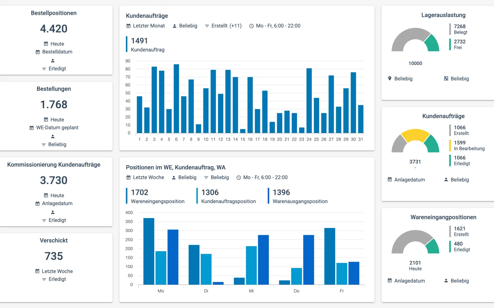
Task: Click the clock icon in Positionen chart header
Action: click(239, 177)
